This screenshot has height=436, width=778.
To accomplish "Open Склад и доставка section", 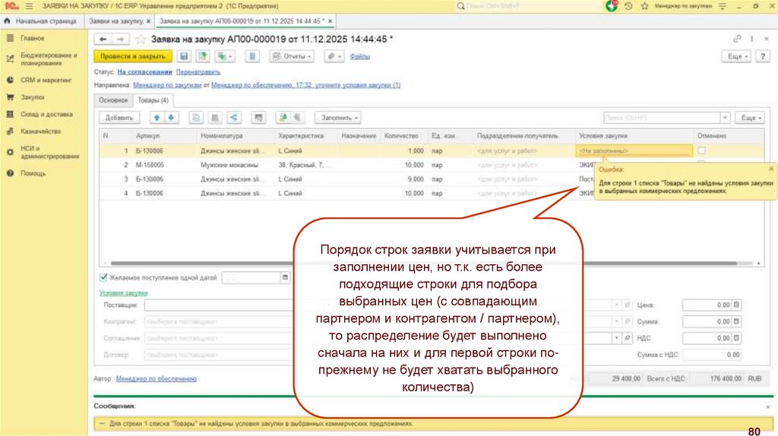I will click(46, 114).
